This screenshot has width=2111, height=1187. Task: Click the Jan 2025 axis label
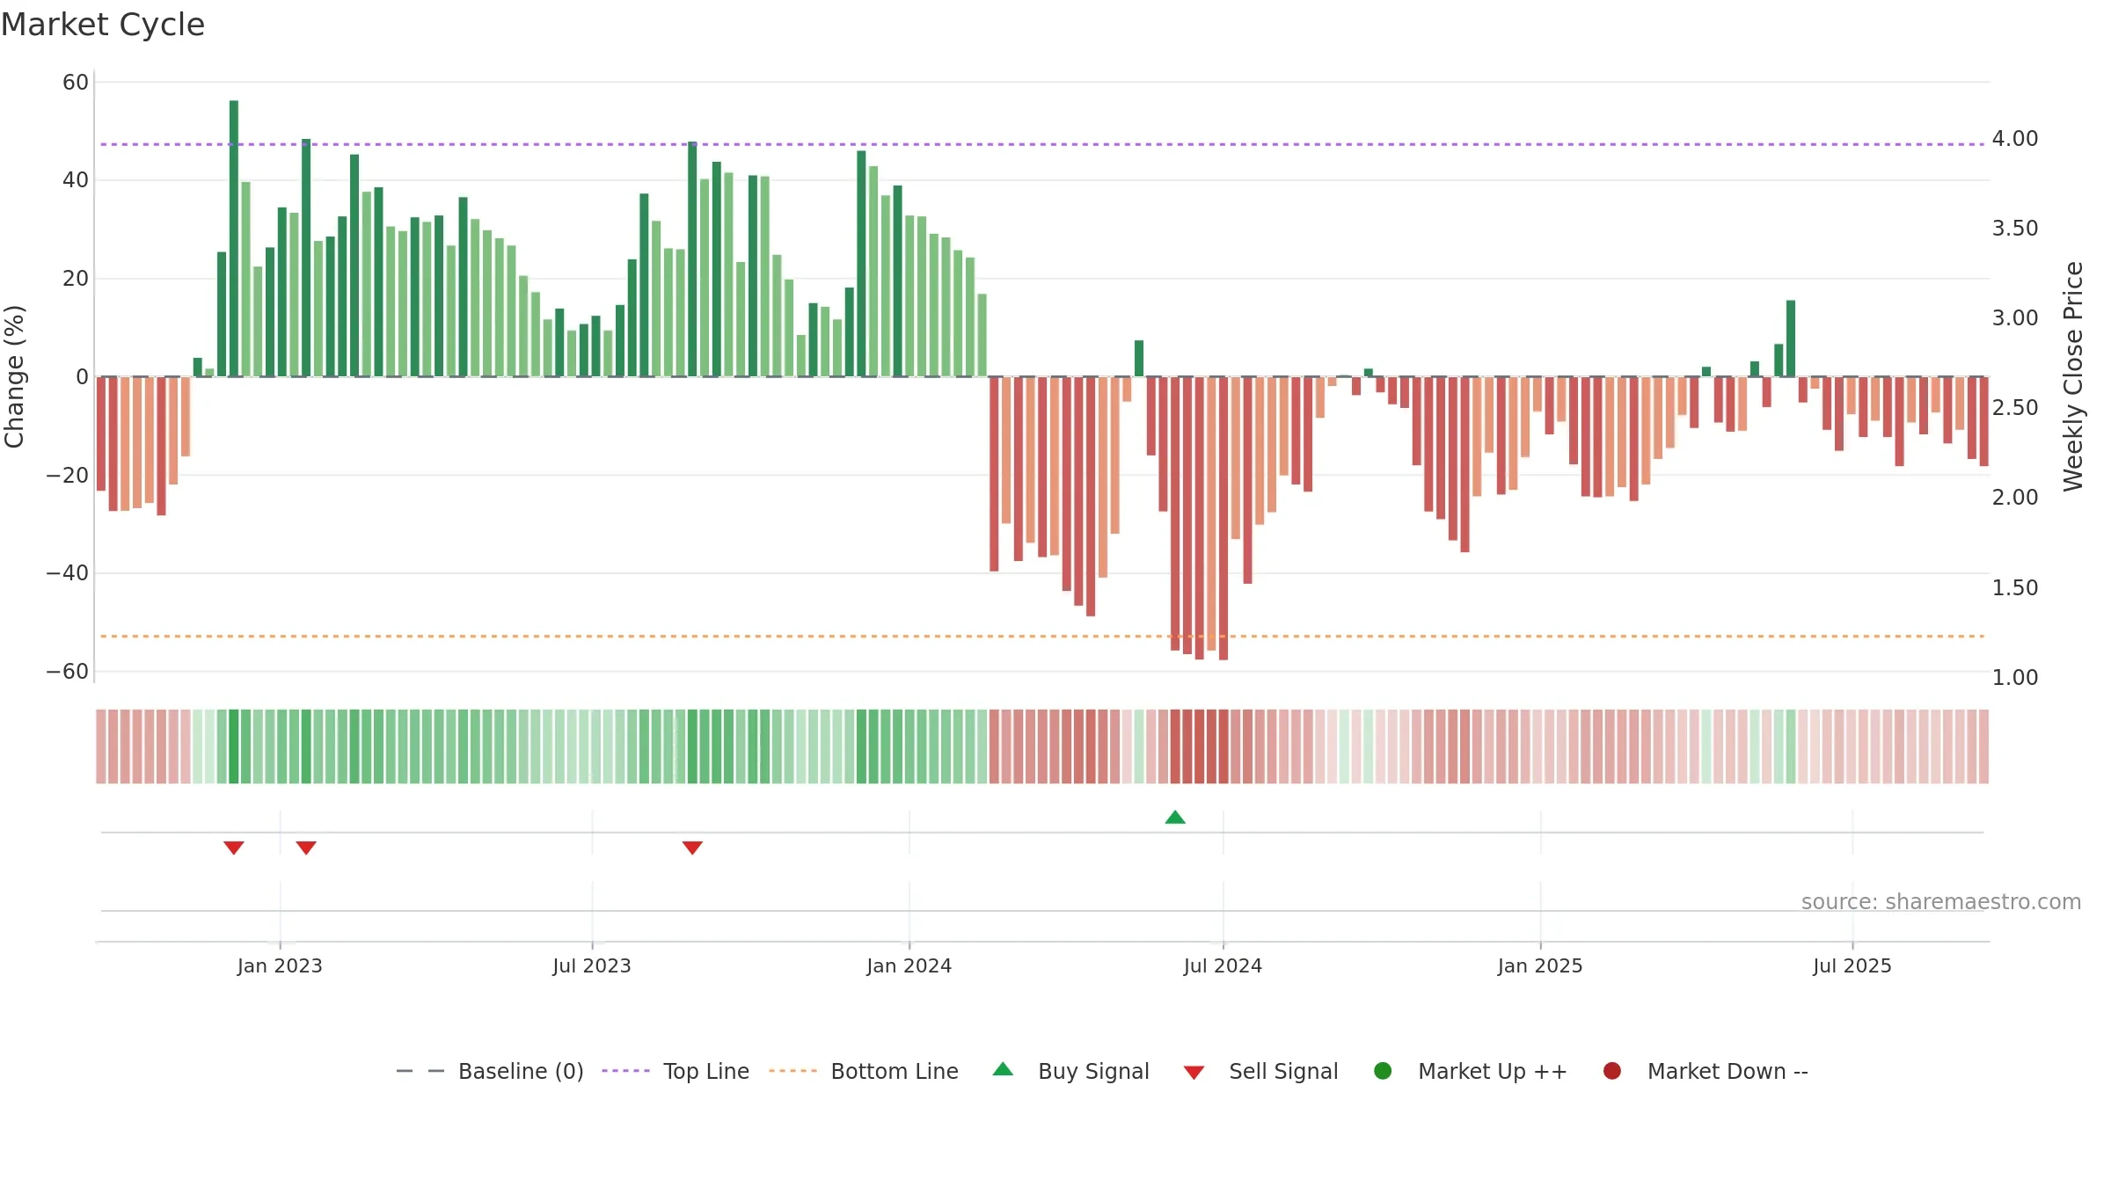pos(1540,966)
